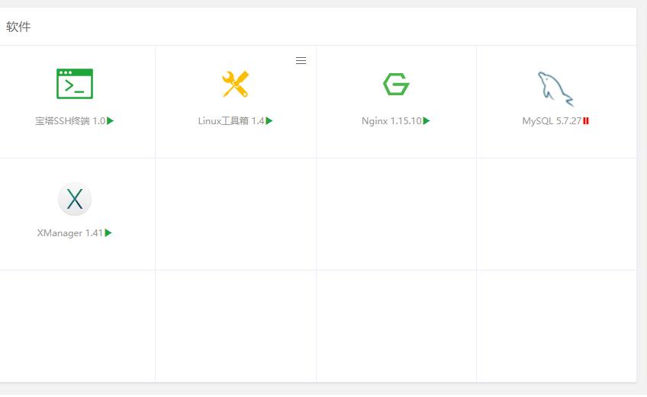Click the 软件 panel heading
The image size is (647, 397).
(x=18, y=27)
